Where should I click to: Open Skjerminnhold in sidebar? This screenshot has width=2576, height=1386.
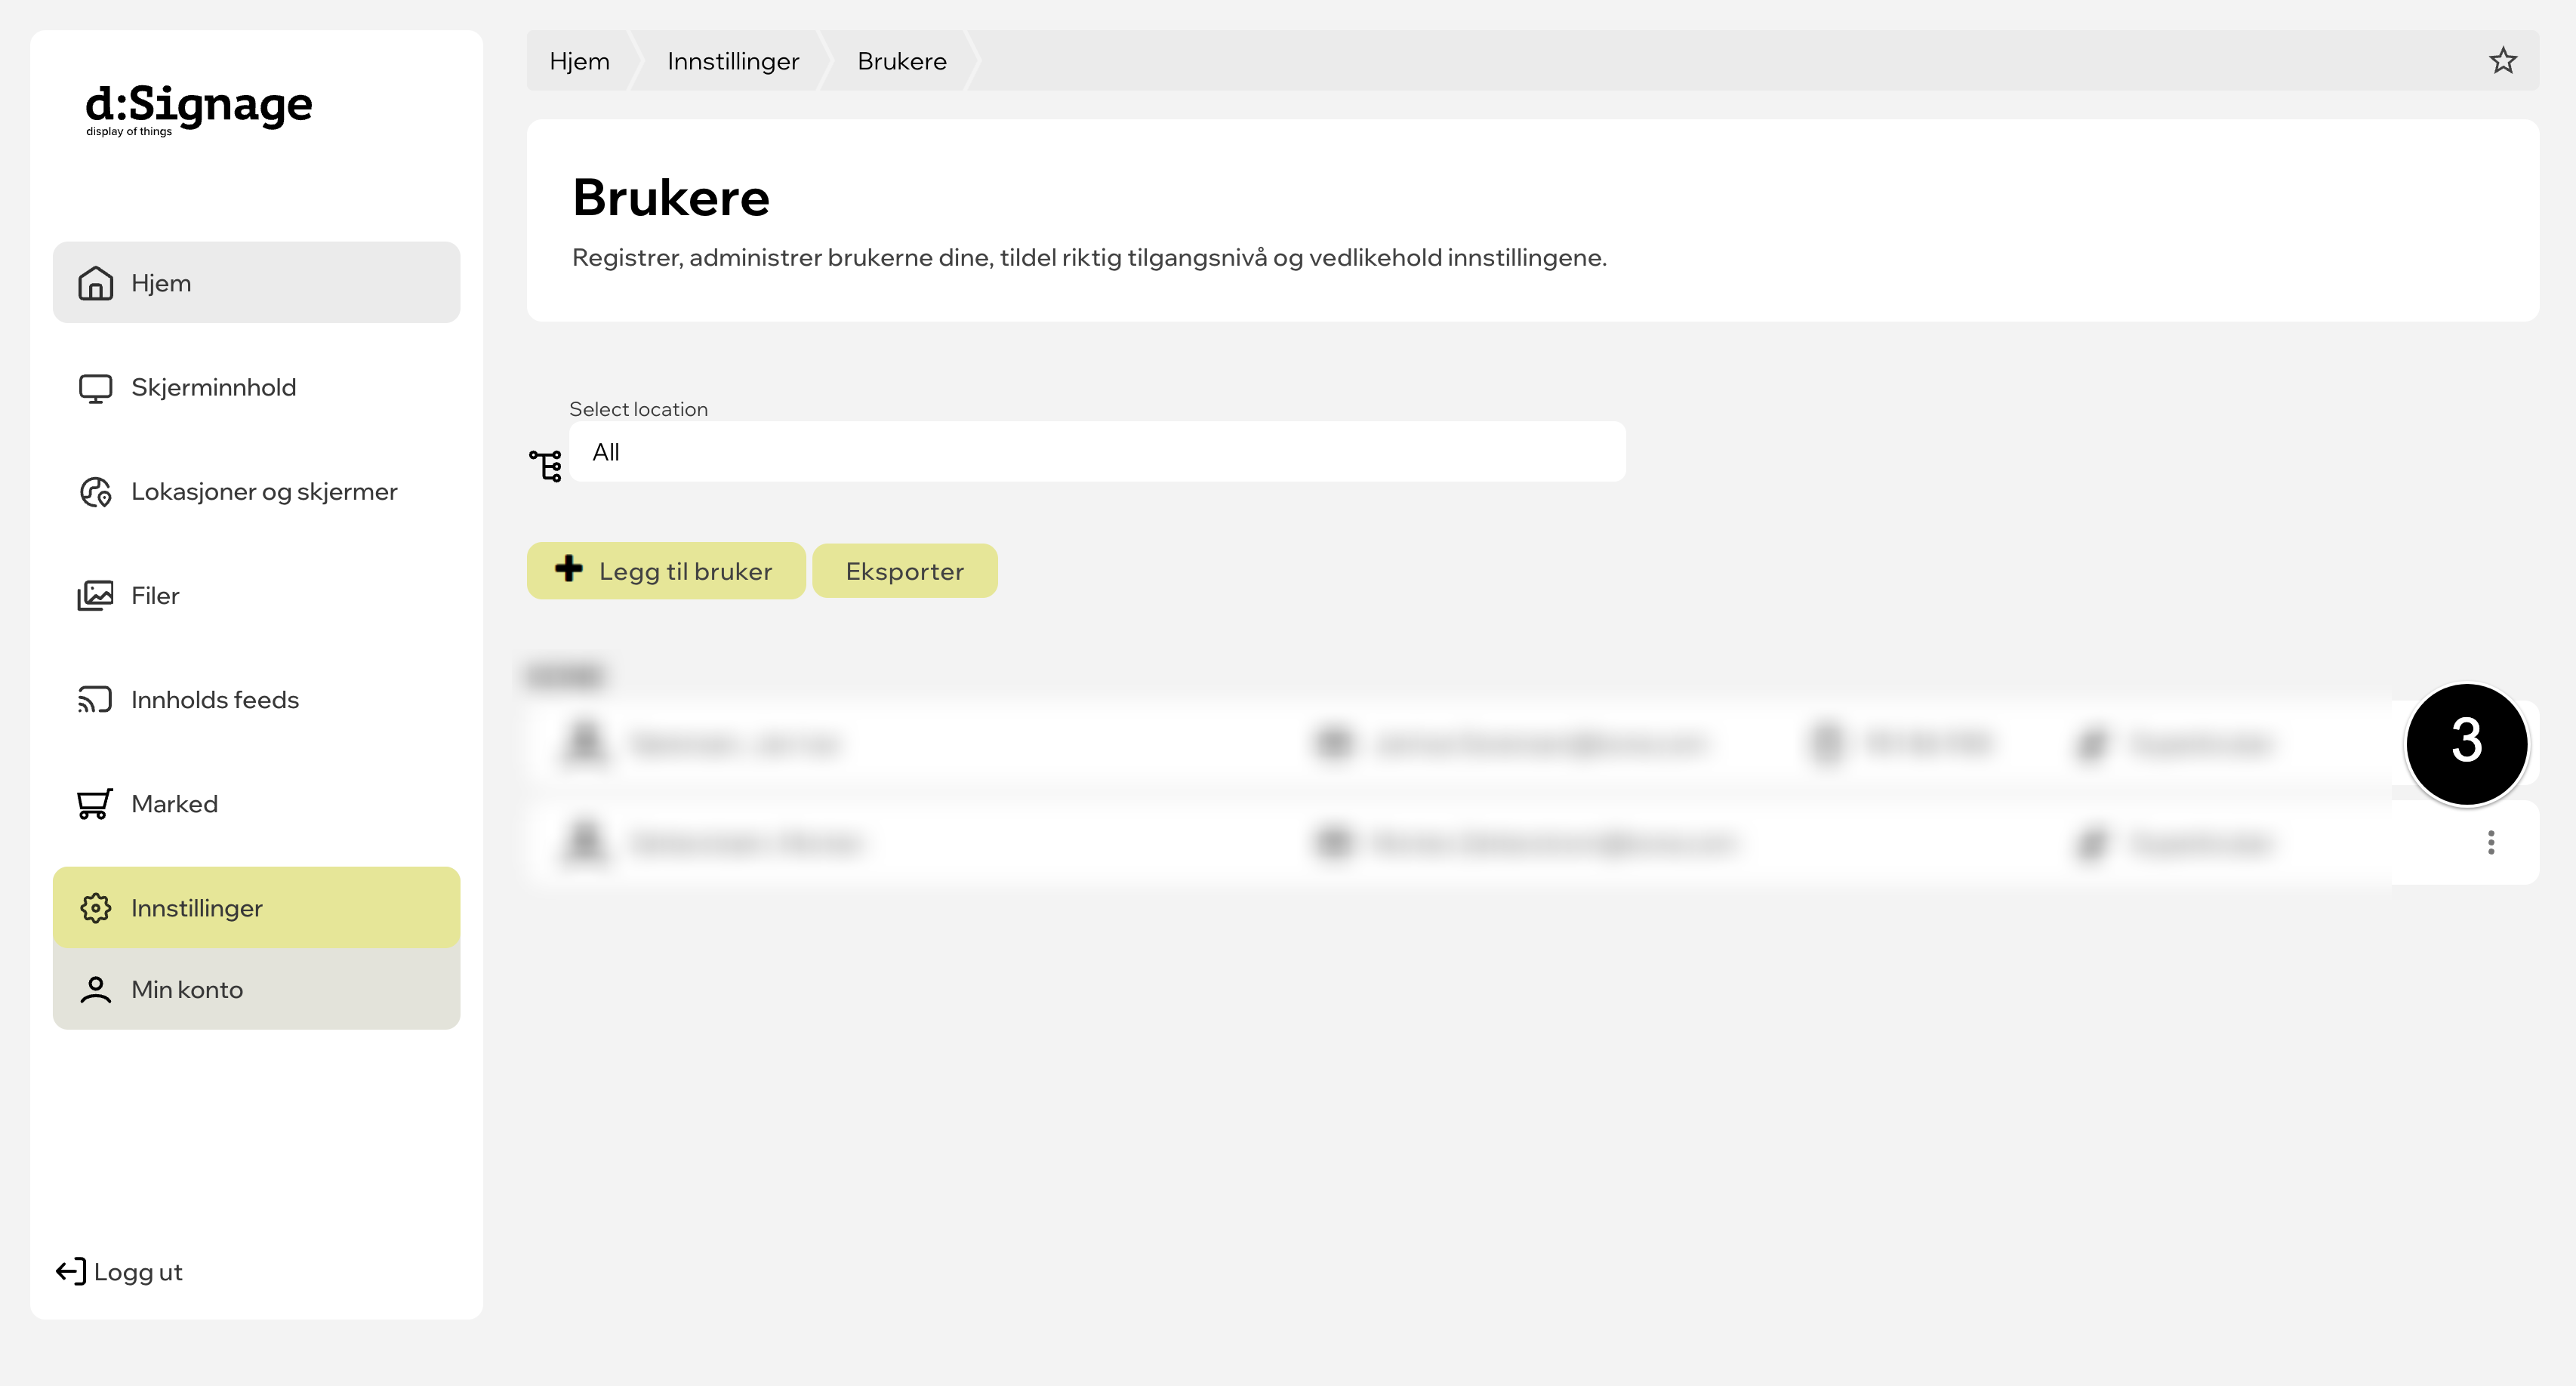[x=257, y=388]
